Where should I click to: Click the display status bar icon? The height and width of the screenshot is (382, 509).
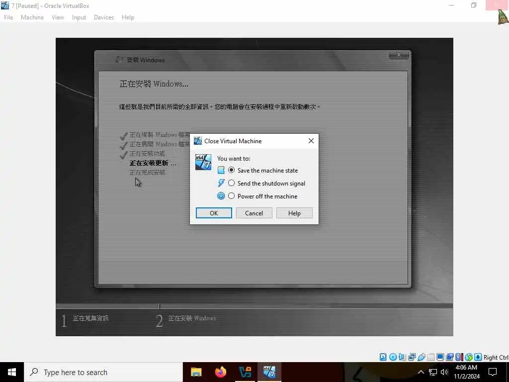(x=440, y=357)
